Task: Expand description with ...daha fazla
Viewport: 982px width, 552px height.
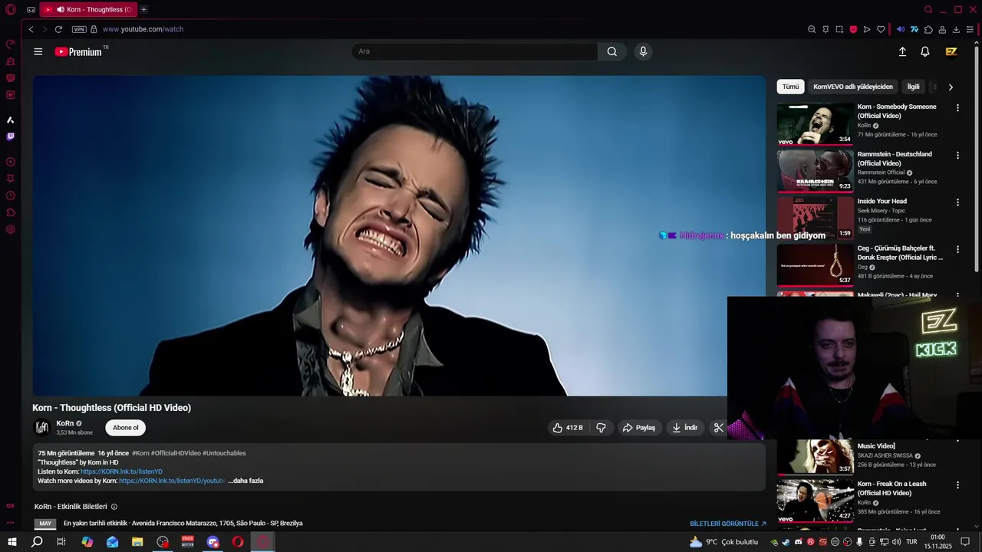Action: pyautogui.click(x=245, y=481)
